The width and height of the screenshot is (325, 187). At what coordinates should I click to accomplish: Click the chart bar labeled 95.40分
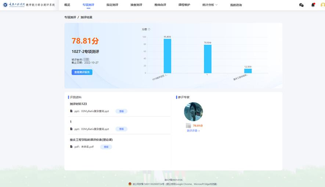167,56
